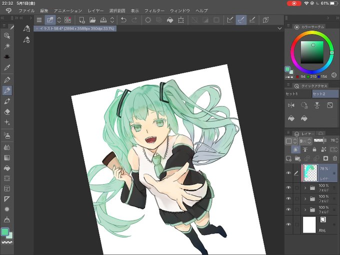The width and height of the screenshot is (340, 255).
Task: Toggle Lock Layer in Layer panel
Action: (x=314, y=149)
